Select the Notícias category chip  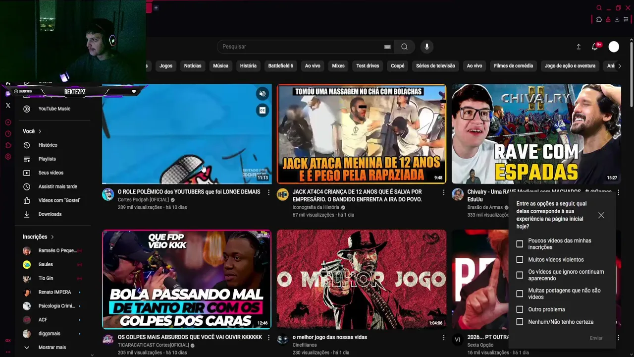193,66
